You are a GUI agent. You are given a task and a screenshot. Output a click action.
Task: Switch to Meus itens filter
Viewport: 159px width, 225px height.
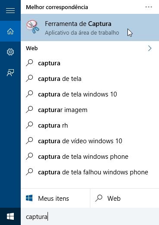(x=55, y=198)
